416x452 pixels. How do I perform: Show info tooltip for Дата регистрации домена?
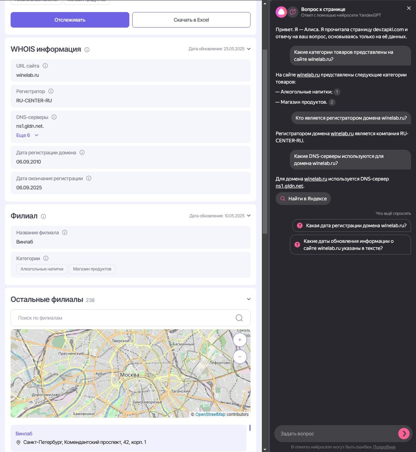coord(82,153)
